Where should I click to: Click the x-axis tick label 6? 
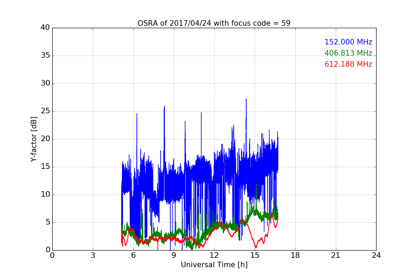point(133,255)
